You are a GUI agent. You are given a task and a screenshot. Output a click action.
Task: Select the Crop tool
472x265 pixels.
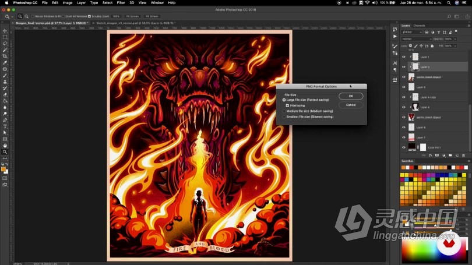(5, 56)
